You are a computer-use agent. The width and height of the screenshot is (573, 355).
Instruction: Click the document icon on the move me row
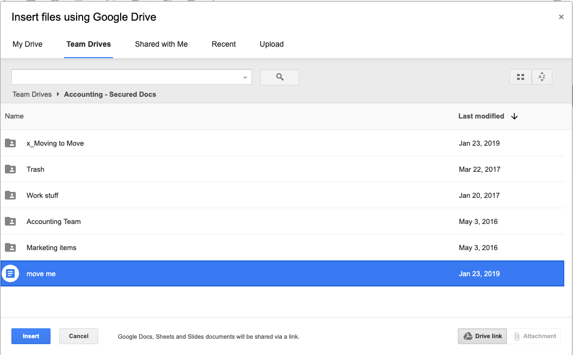(10, 273)
